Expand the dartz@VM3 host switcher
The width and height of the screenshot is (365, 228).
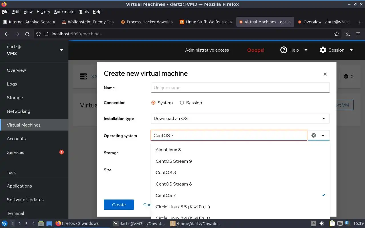click(62, 50)
